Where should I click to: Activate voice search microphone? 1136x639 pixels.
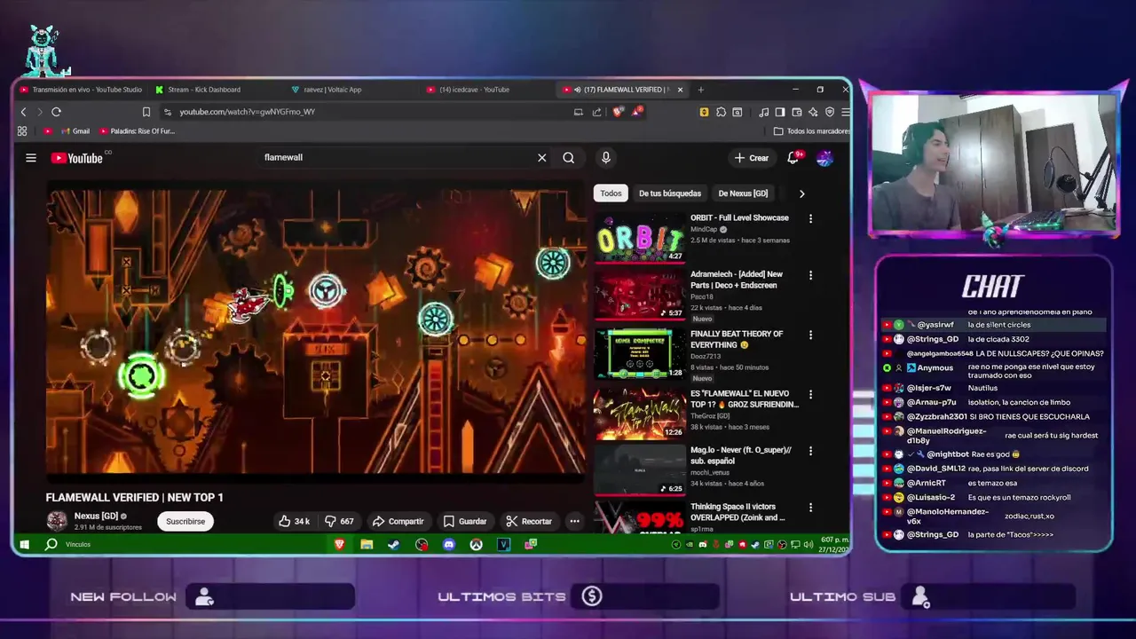point(605,158)
